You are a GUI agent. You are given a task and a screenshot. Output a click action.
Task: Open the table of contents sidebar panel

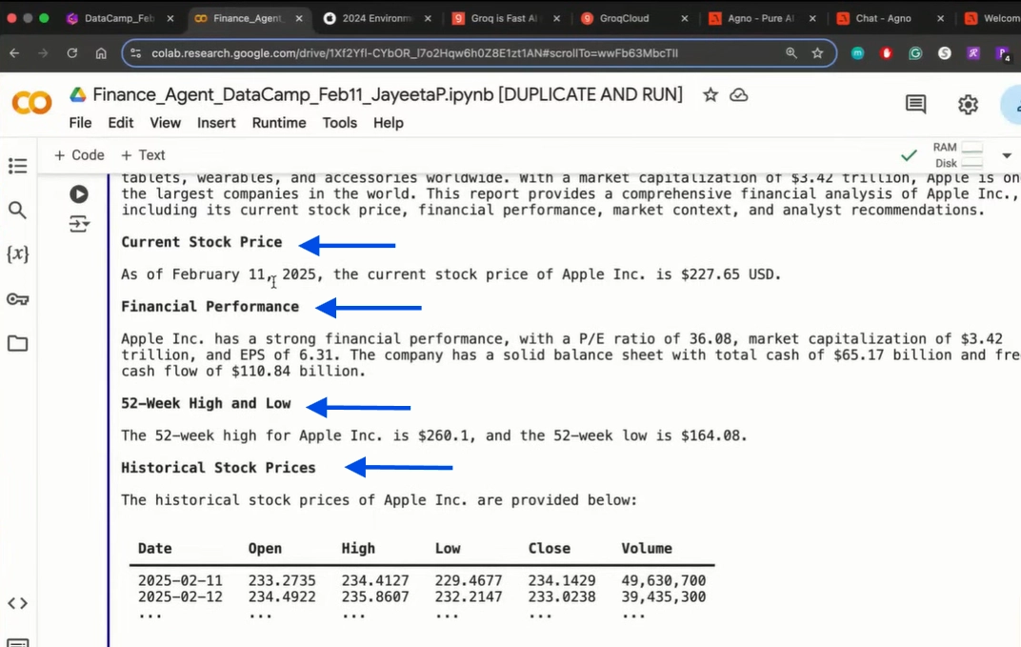17,166
